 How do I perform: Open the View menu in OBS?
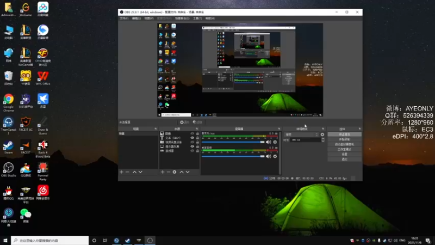click(x=149, y=19)
